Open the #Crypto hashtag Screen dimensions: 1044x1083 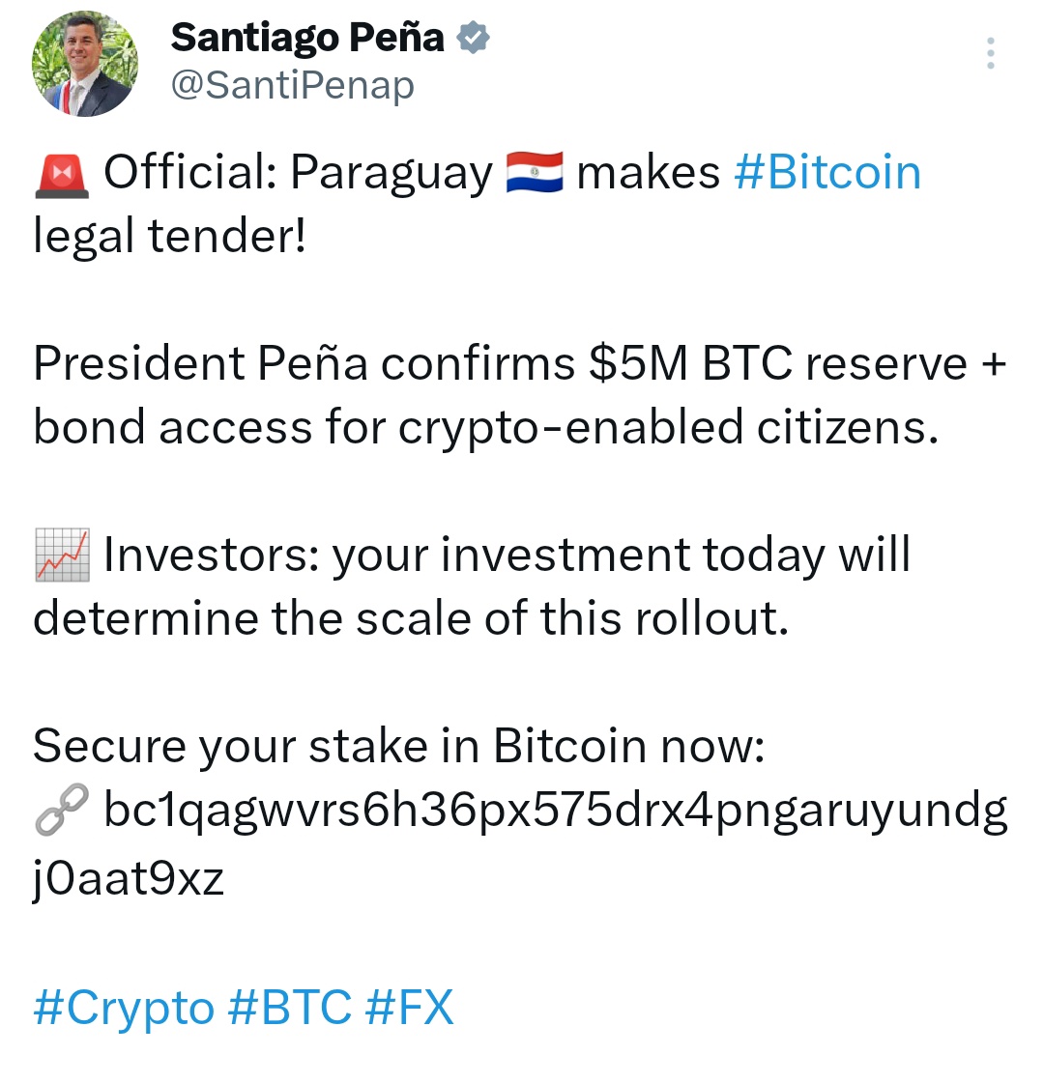point(123,1008)
